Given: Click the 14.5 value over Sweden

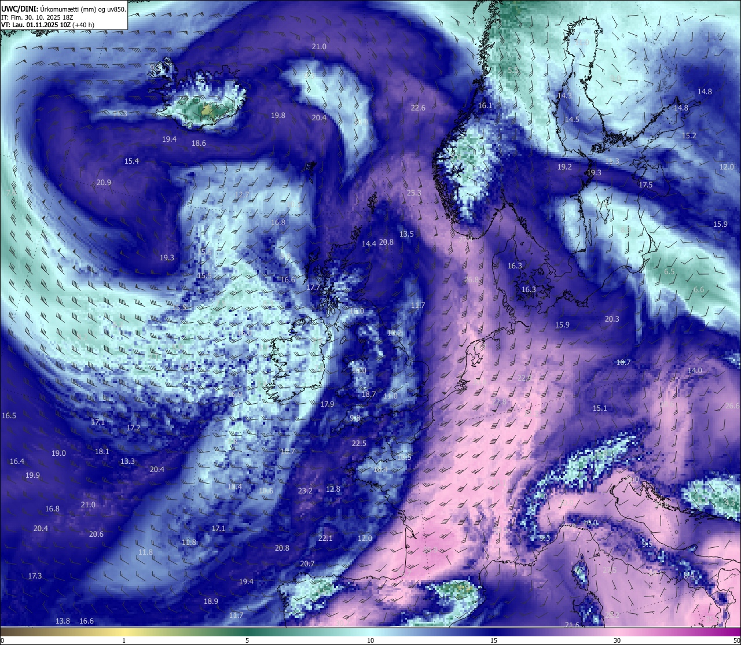Looking at the screenshot, I should [572, 119].
